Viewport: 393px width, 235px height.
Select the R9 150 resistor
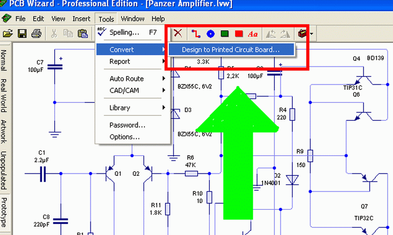pyautogui.click(x=310, y=156)
